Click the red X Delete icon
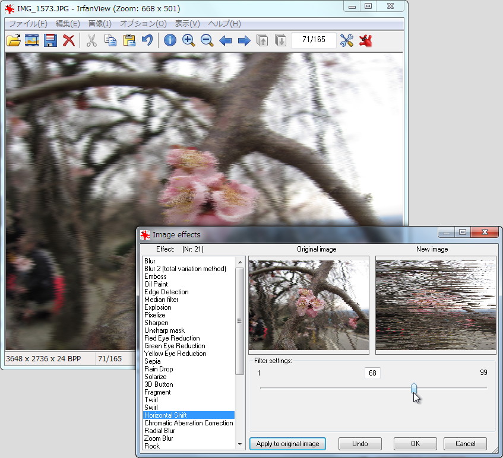503x458 pixels. [x=69, y=40]
